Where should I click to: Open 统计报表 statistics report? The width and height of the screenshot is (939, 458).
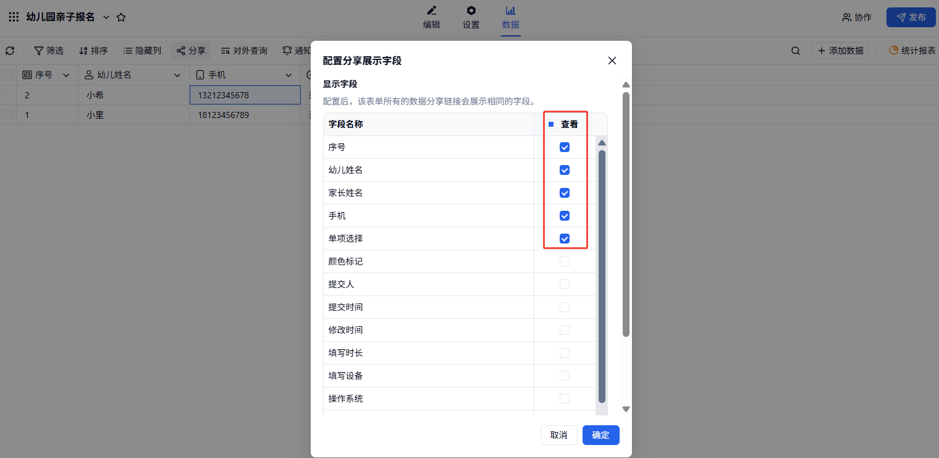912,51
